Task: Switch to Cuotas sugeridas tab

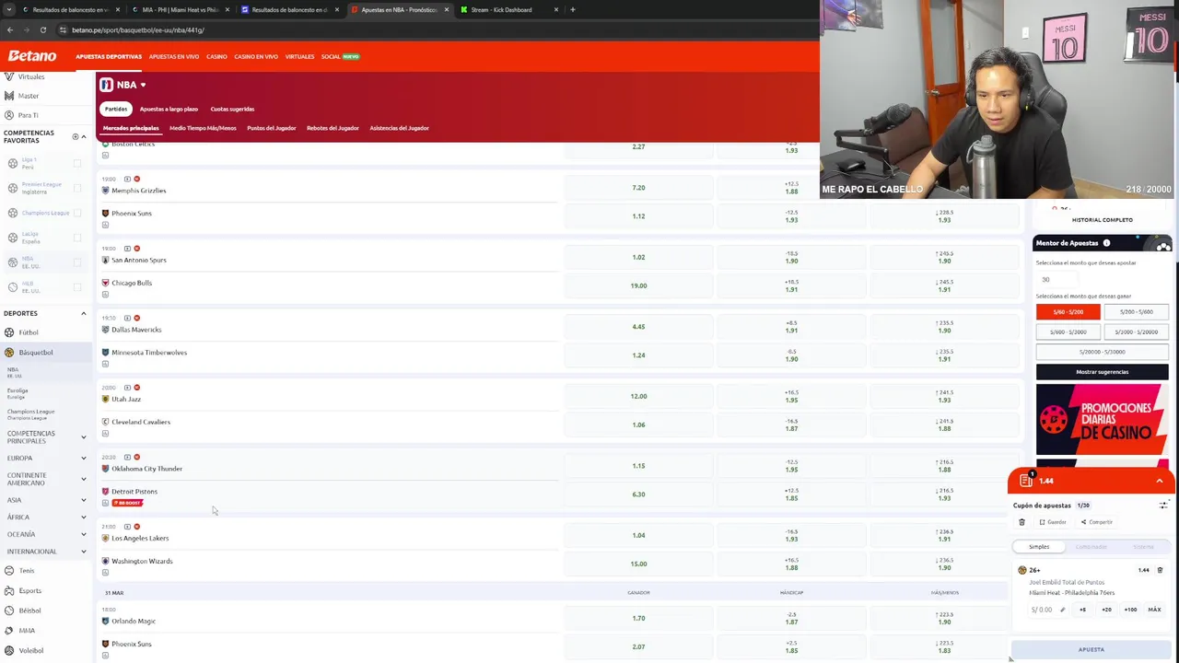Action: [x=232, y=109]
